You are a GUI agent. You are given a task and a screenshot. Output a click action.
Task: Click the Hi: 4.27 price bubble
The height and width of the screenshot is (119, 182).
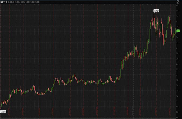(156, 11)
